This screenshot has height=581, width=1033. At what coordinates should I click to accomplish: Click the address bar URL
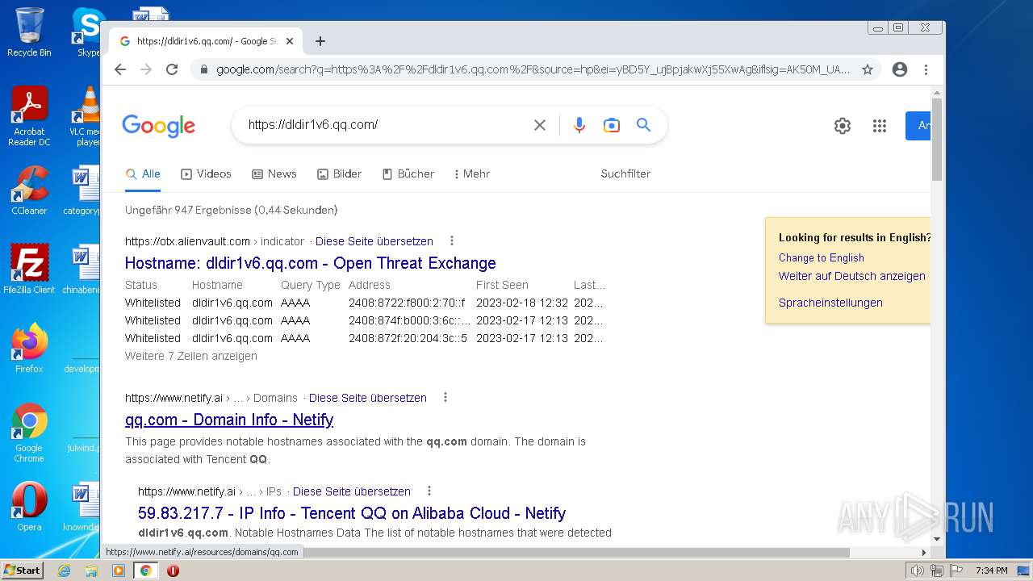click(533, 69)
